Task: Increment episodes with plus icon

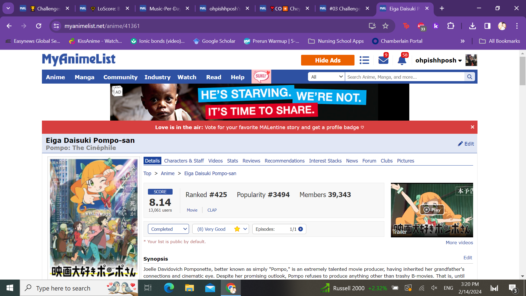Action: coord(301,229)
